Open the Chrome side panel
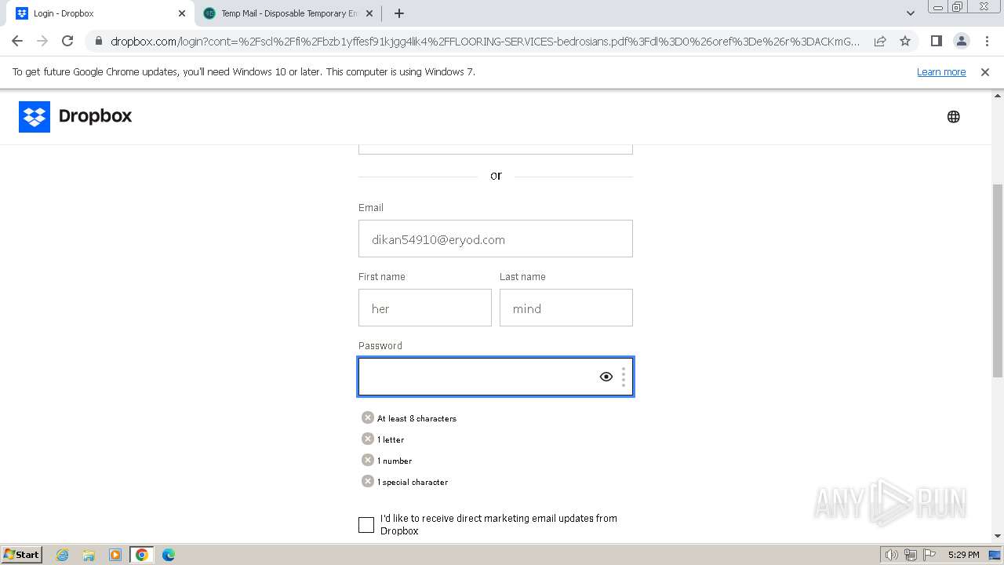 click(x=936, y=41)
